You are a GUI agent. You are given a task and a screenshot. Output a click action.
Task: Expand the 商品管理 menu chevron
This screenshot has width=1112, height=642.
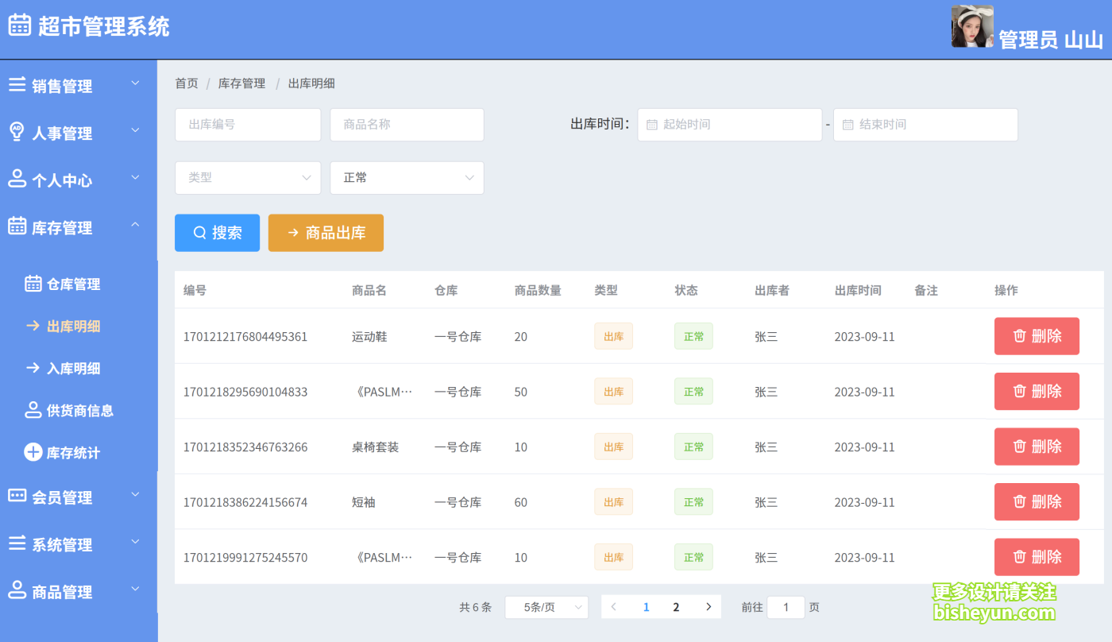[x=135, y=589]
